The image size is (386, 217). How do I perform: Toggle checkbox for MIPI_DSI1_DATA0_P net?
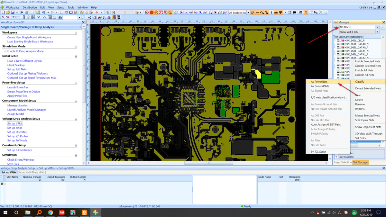(x=338, y=48)
